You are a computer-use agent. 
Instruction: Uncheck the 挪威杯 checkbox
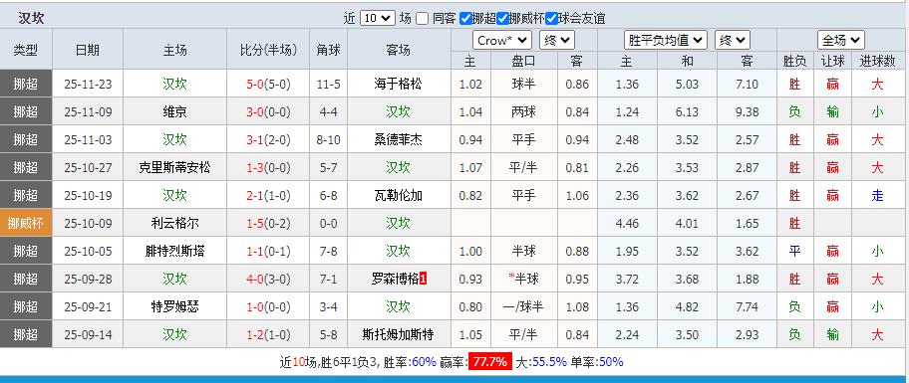[502, 19]
